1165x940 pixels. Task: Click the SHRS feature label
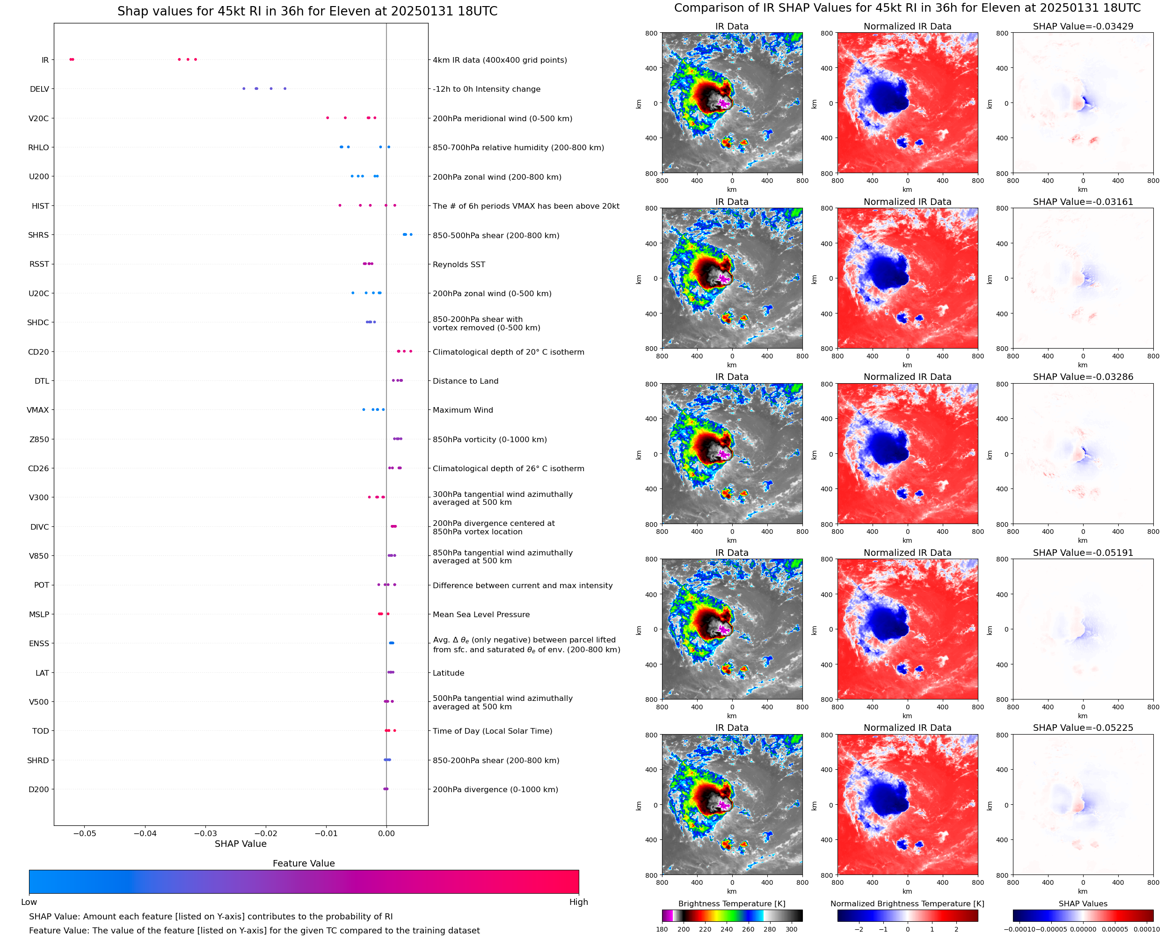[38, 235]
